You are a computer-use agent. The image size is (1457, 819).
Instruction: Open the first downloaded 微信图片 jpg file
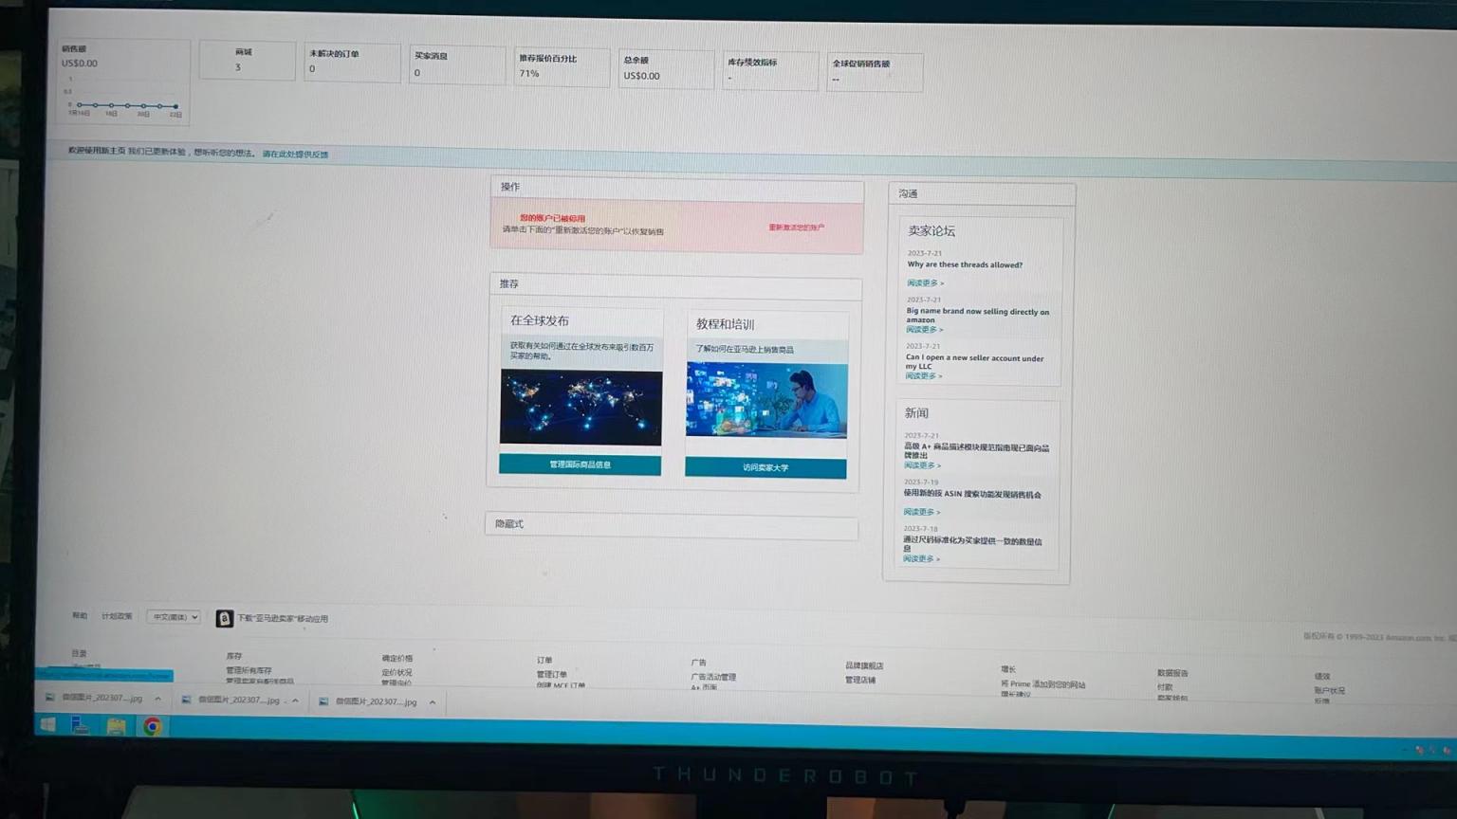point(95,698)
